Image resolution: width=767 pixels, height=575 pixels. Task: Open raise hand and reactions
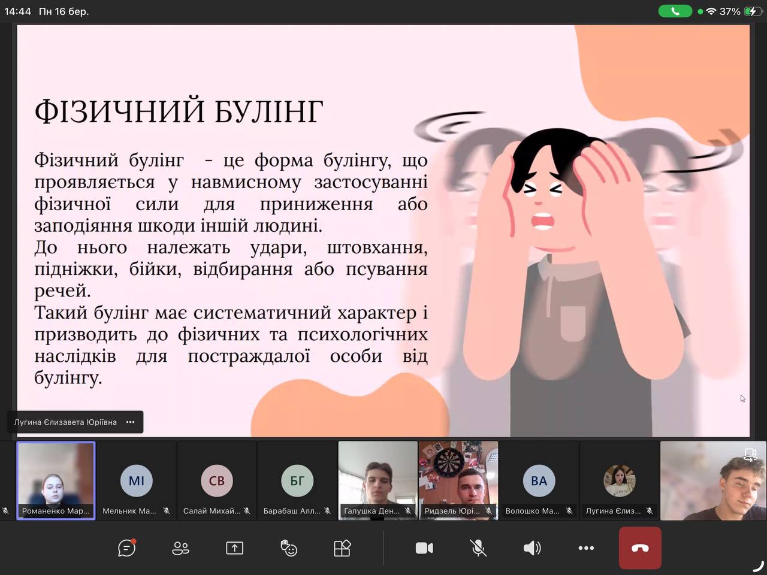(x=289, y=548)
